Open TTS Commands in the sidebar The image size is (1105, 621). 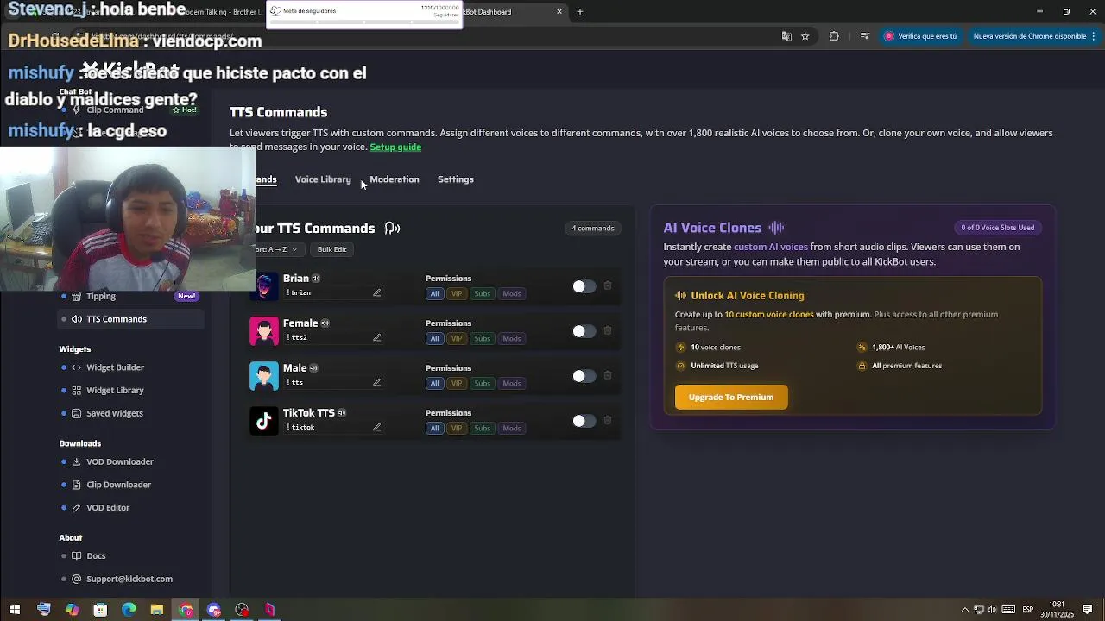pyautogui.click(x=131, y=319)
